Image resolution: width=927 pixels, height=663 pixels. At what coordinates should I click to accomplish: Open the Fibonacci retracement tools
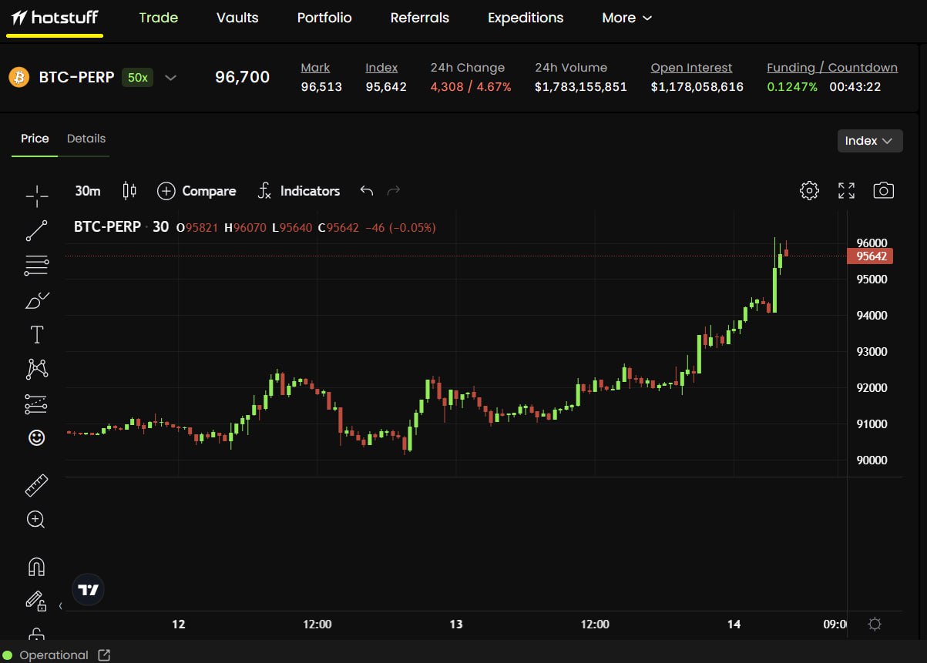point(36,266)
